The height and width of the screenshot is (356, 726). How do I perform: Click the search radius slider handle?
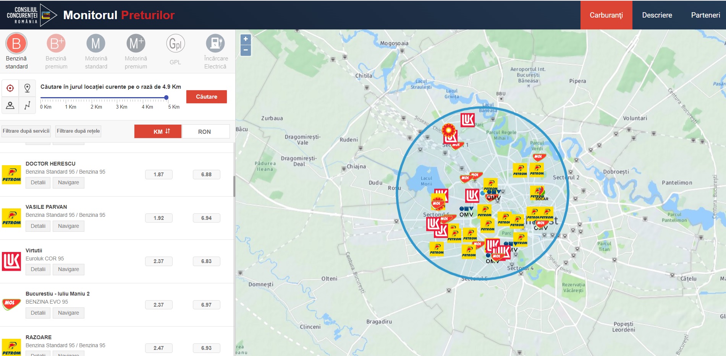click(167, 98)
